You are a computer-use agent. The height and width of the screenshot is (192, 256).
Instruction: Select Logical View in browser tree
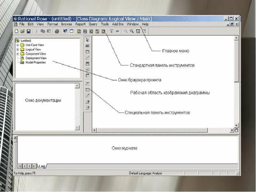(33, 49)
